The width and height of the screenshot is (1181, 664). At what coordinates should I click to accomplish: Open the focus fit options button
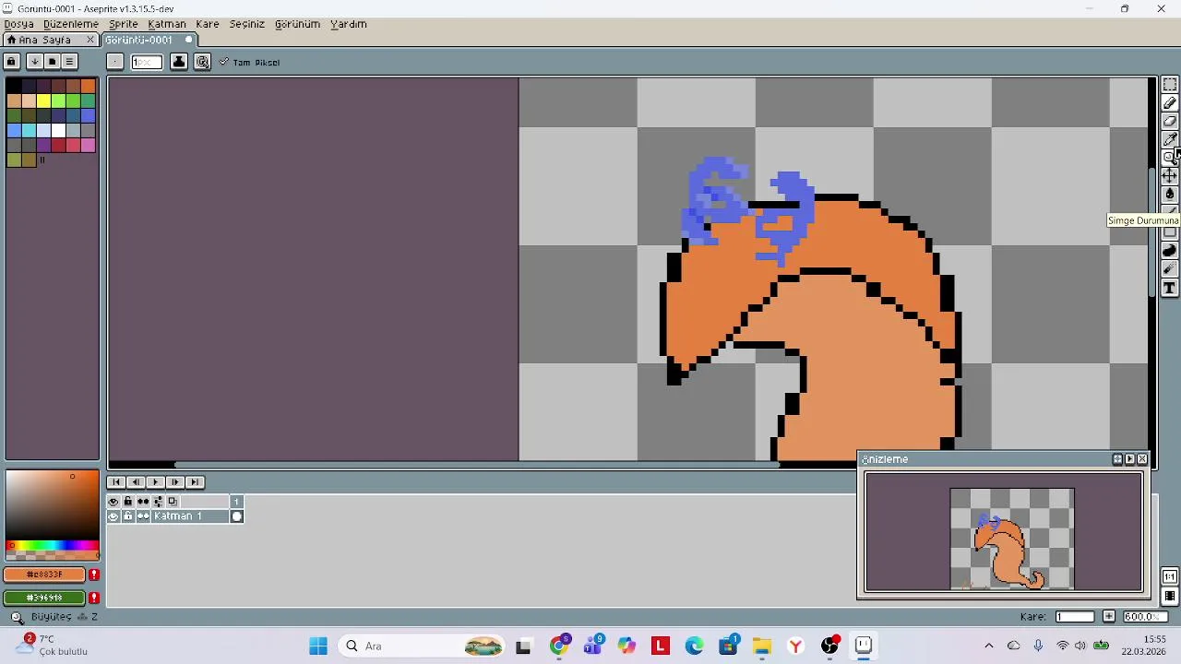(x=202, y=62)
